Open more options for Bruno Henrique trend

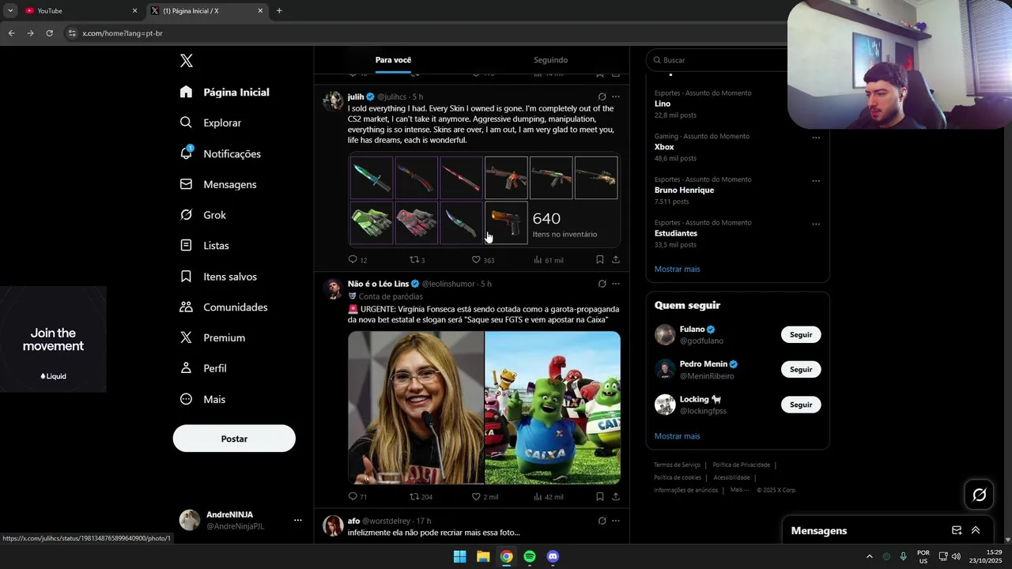point(816,180)
